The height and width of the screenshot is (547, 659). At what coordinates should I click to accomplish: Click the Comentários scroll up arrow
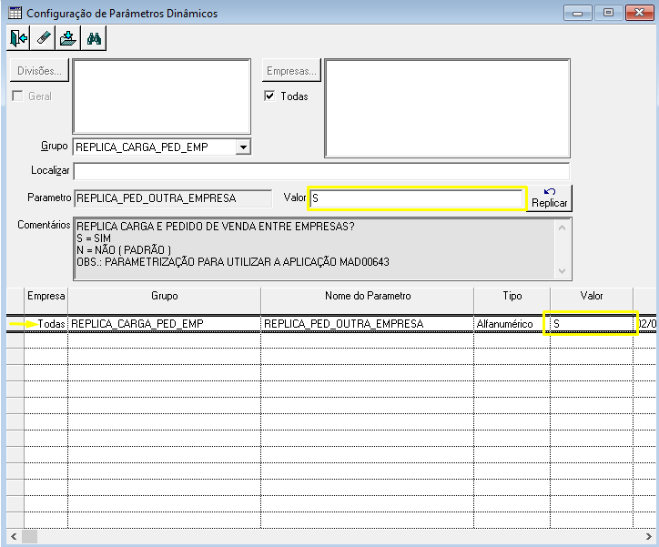click(x=562, y=228)
